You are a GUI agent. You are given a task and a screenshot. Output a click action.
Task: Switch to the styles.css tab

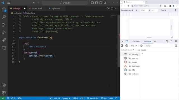(x=56, y=8)
